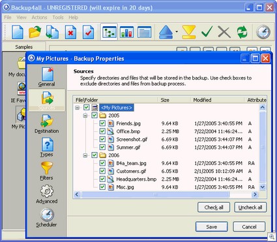Switch to the statistics bar chart view
This screenshot has width=277, height=242.
pyautogui.click(x=126, y=32)
